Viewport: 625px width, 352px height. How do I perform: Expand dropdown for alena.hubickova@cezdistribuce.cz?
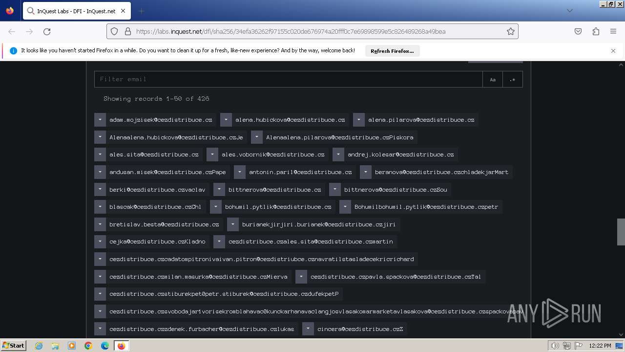226,120
